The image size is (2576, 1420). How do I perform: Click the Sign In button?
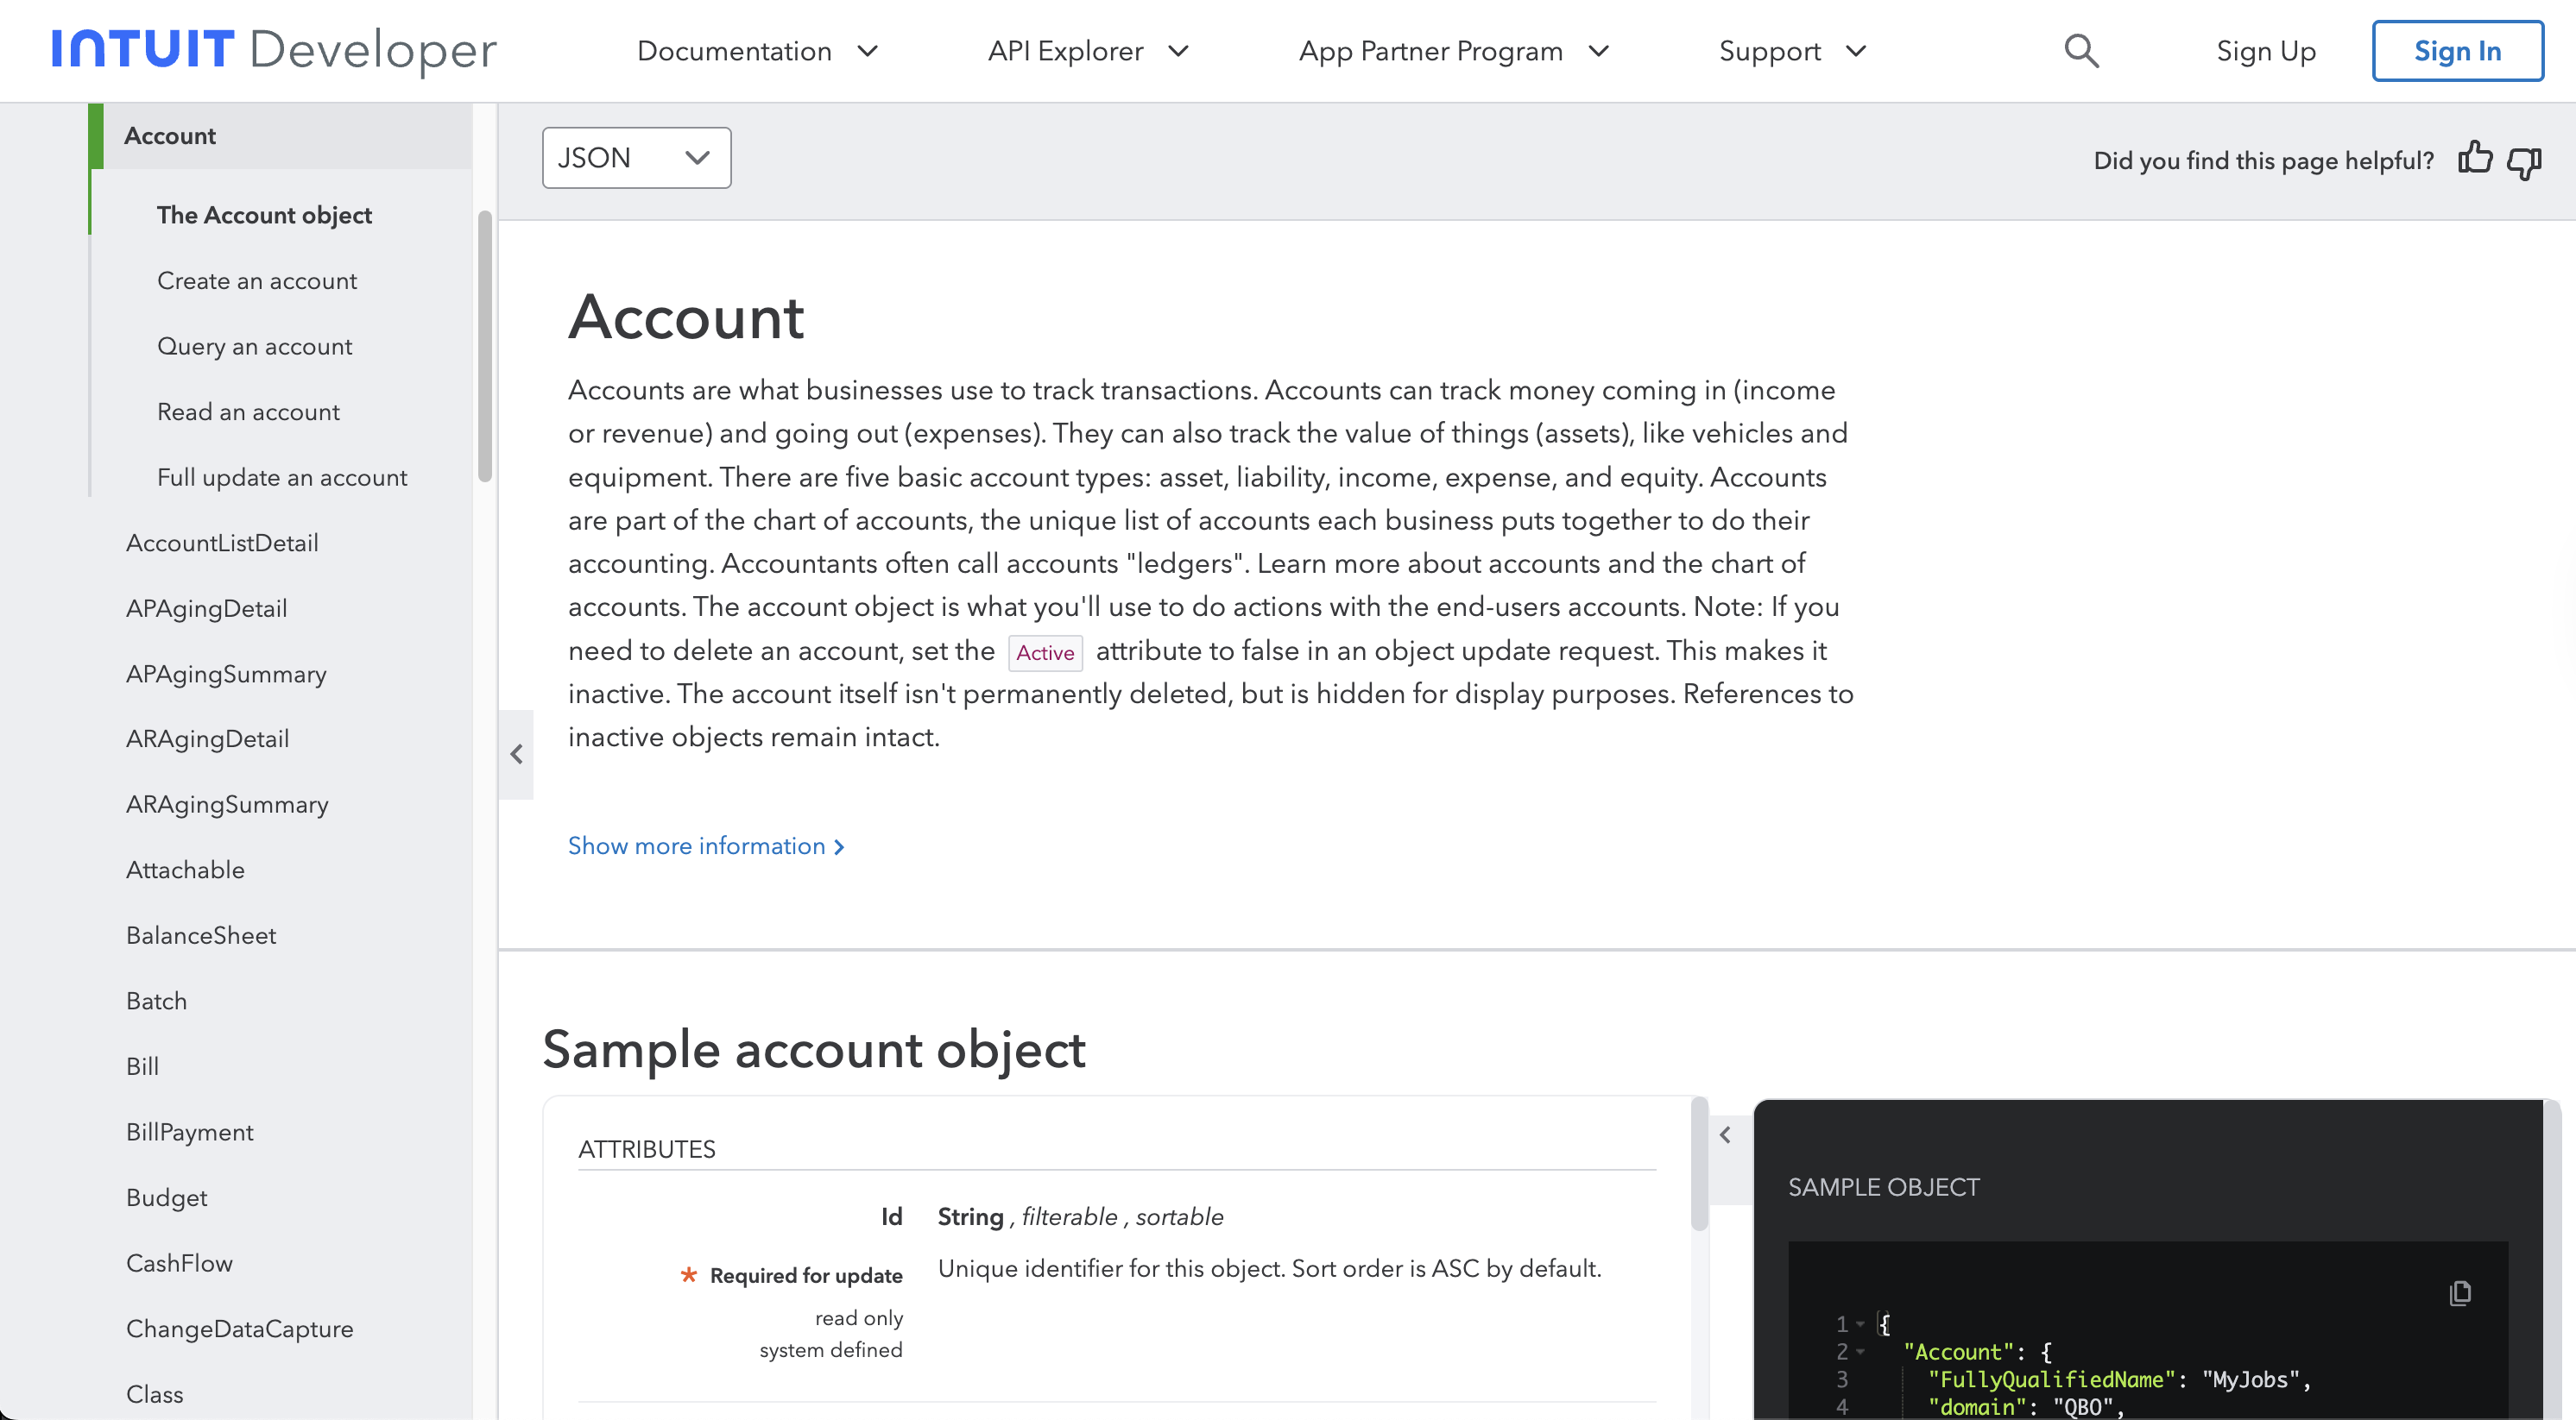(x=2457, y=51)
